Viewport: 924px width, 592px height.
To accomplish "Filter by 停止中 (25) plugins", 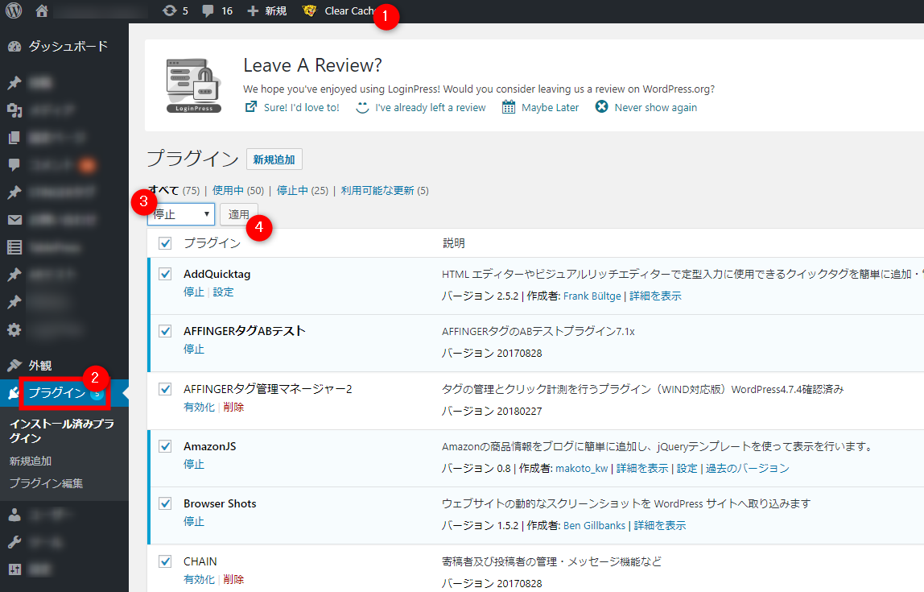I will pos(303,190).
